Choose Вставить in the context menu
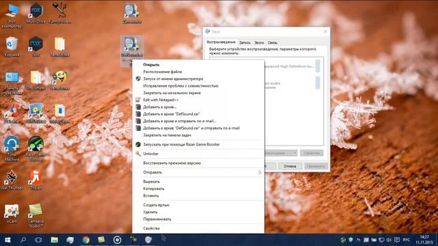The width and height of the screenshot is (438, 246). [198, 196]
